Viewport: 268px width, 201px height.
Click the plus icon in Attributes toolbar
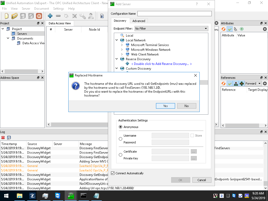(265, 29)
